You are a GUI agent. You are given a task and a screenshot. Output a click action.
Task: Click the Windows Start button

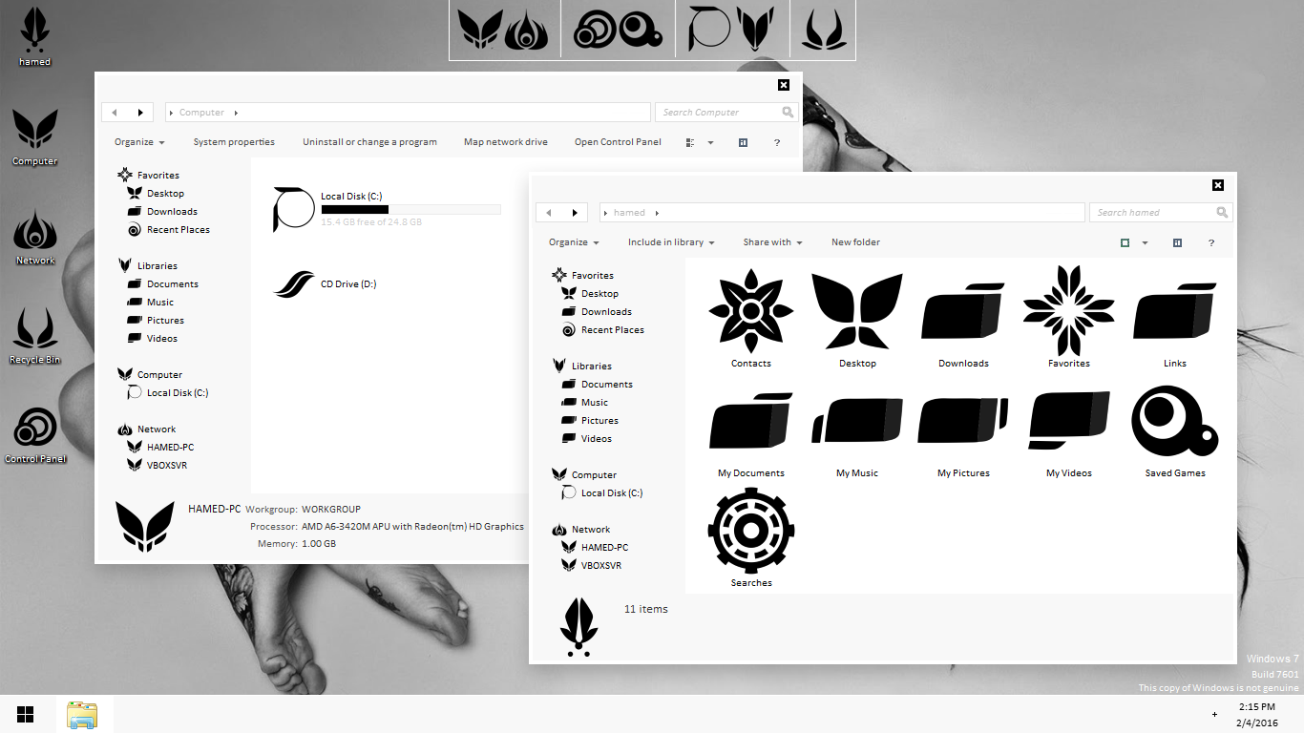pyautogui.click(x=26, y=714)
